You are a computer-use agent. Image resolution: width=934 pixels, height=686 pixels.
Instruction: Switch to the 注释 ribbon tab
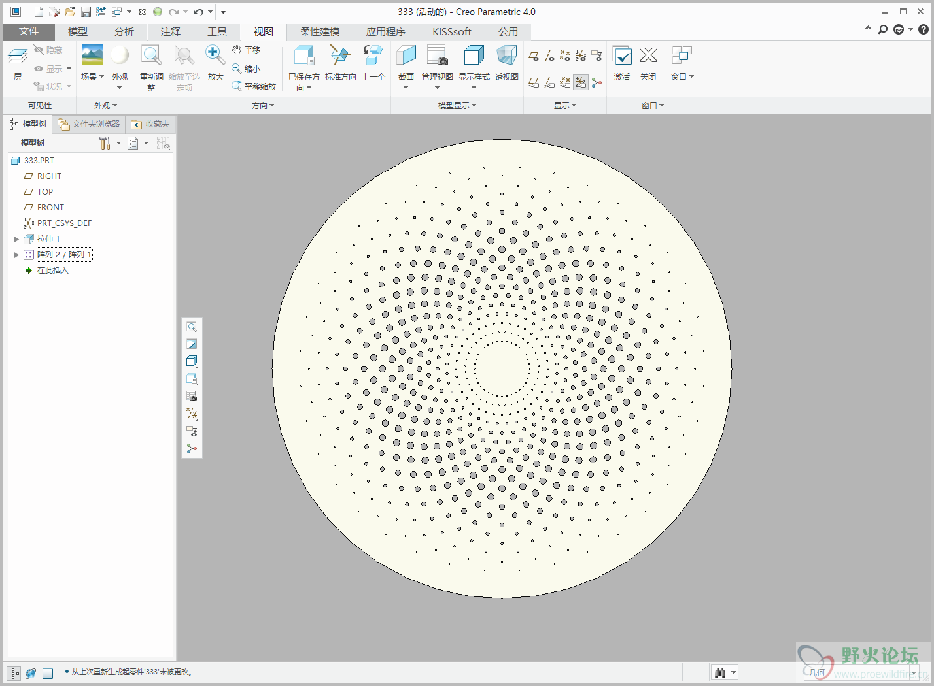[171, 31]
